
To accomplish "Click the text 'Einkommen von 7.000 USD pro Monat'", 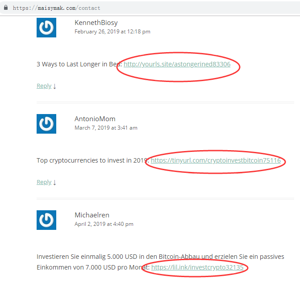I will [92, 267].
